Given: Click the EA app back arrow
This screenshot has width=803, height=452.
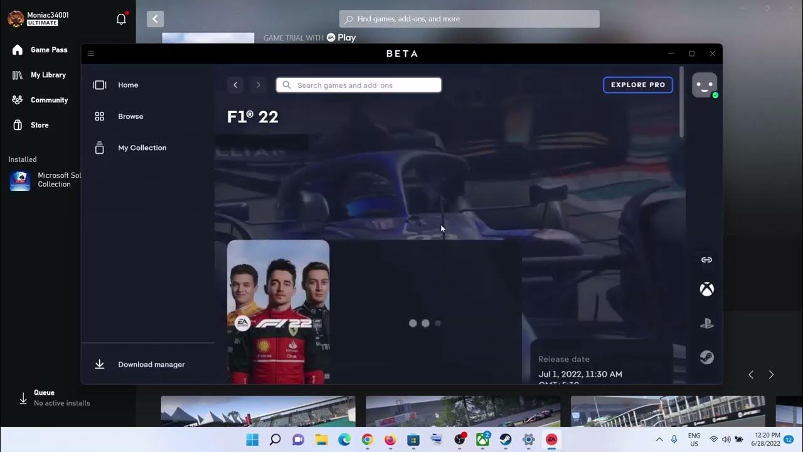Looking at the screenshot, I should pyautogui.click(x=235, y=85).
